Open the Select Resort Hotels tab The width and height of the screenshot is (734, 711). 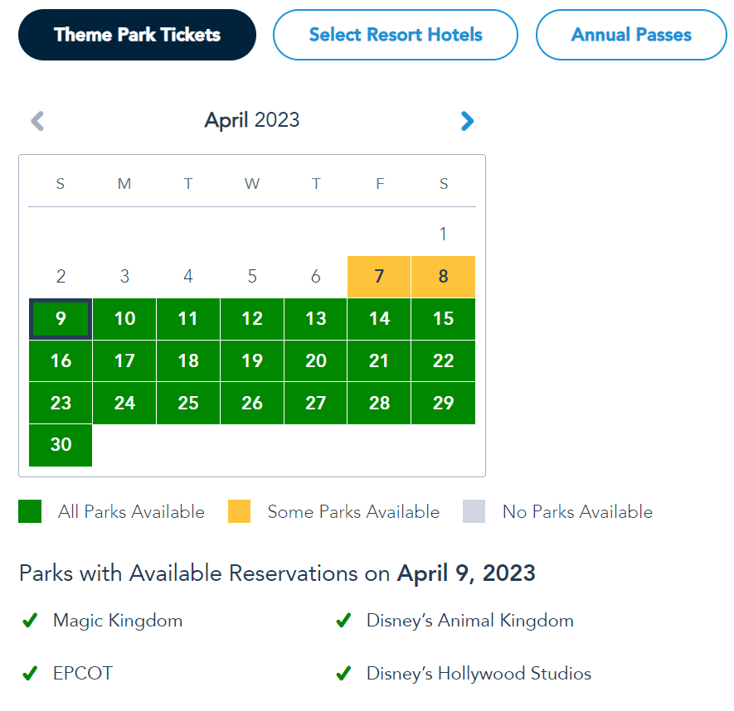[x=396, y=35]
